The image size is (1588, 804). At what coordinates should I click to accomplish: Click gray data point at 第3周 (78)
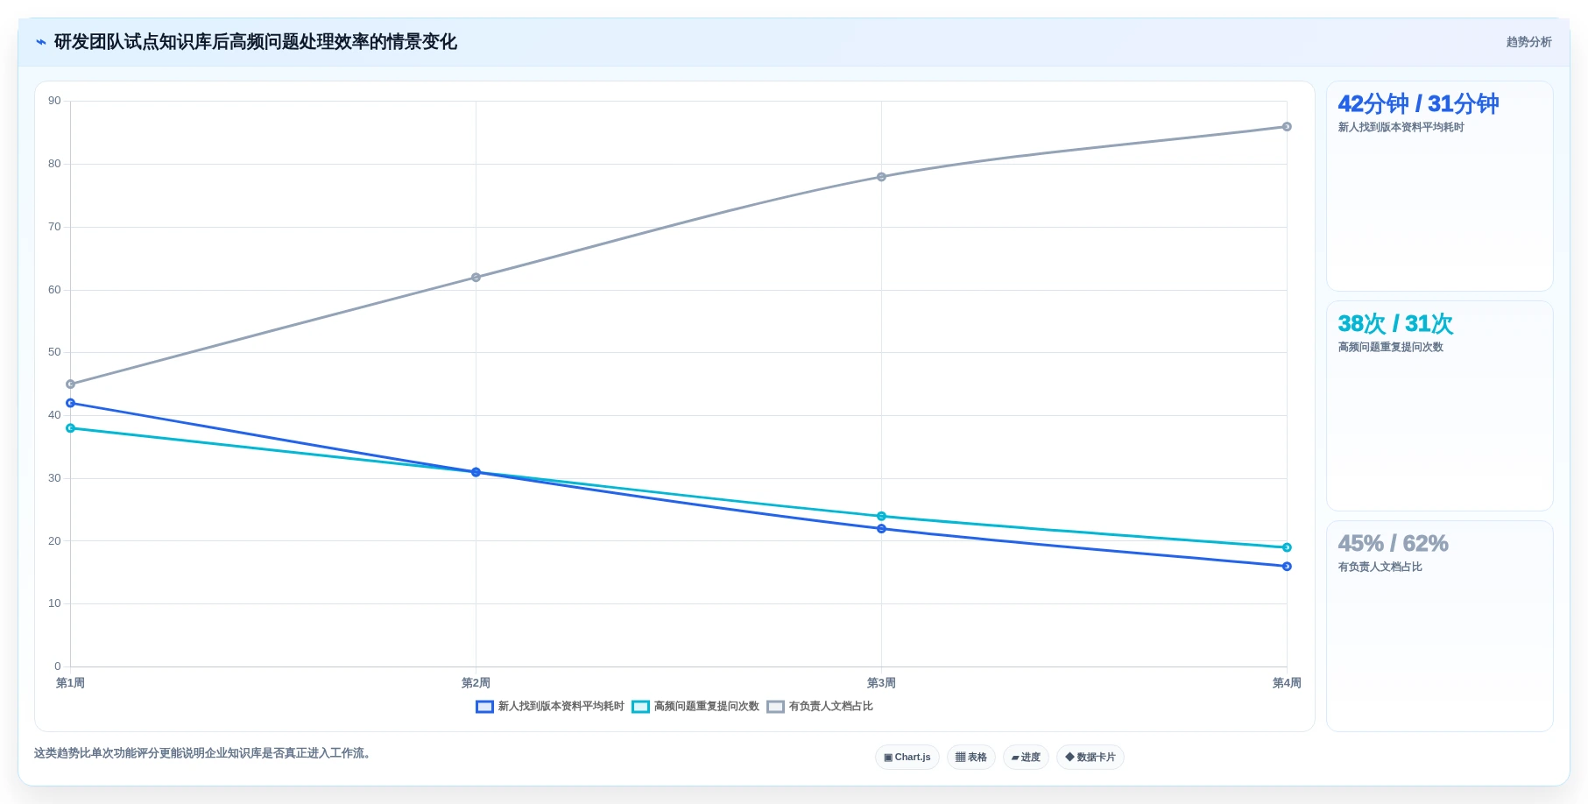point(881,177)
